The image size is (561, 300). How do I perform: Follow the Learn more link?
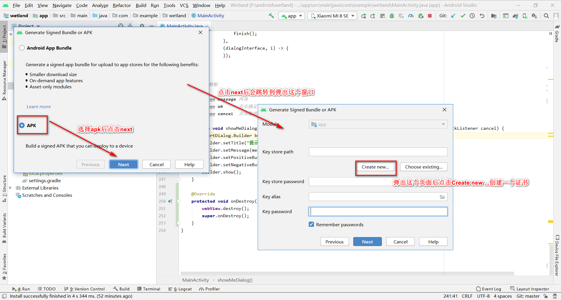39,106
